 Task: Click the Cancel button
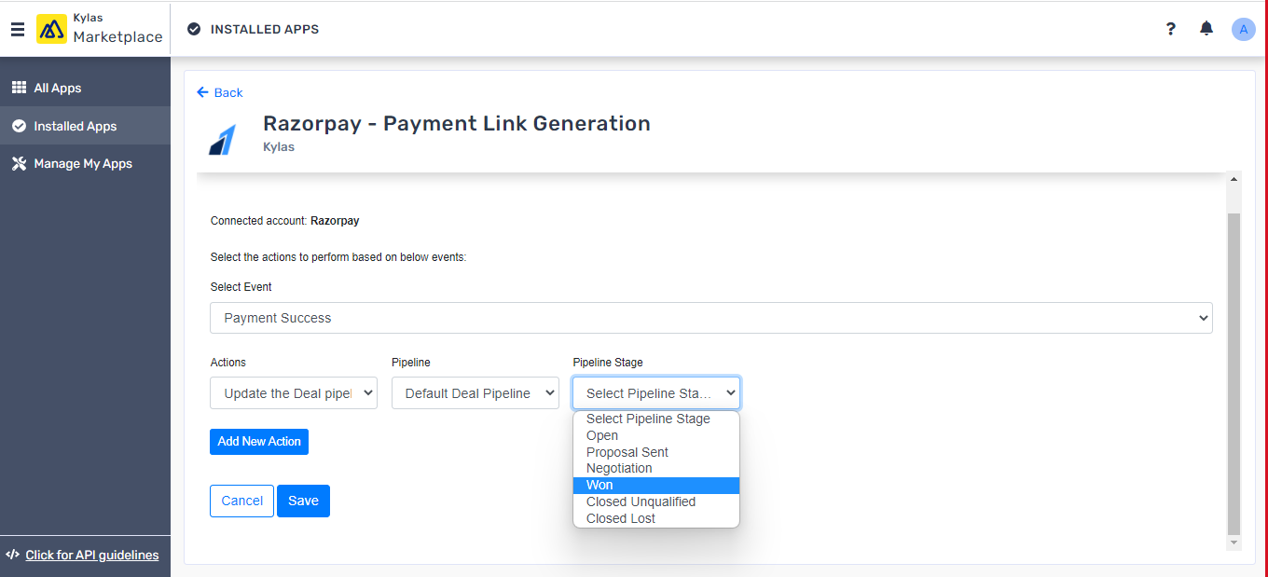tap(241, 501)
